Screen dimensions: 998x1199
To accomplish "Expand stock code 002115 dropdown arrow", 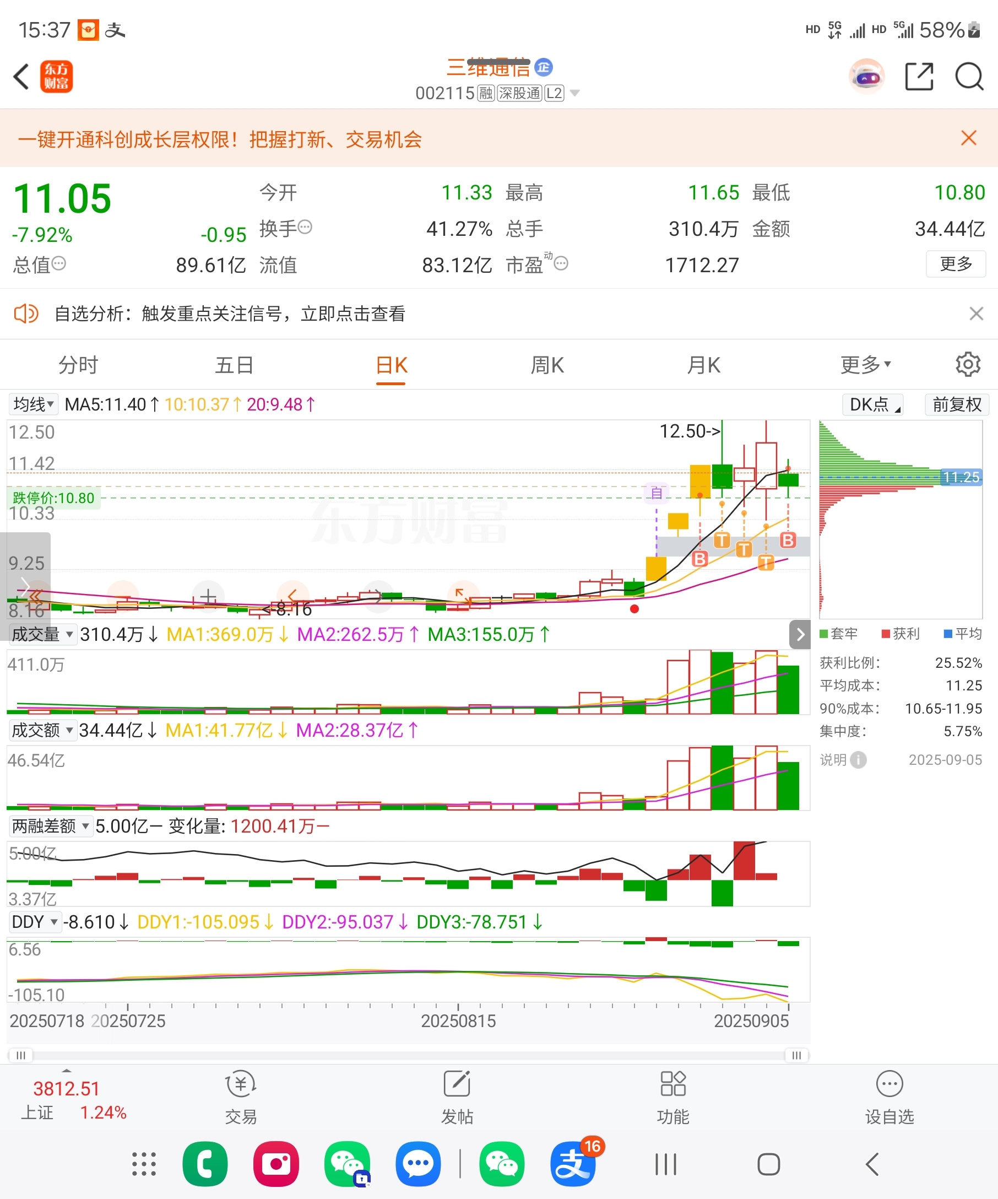I will pos(574,93).
